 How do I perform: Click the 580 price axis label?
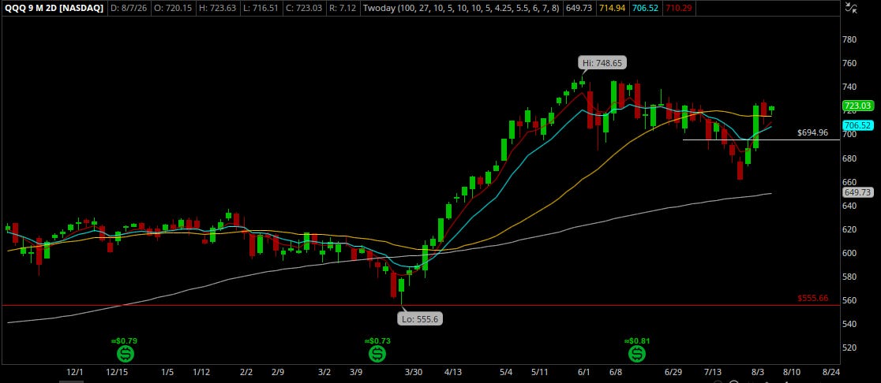(849, 277)
